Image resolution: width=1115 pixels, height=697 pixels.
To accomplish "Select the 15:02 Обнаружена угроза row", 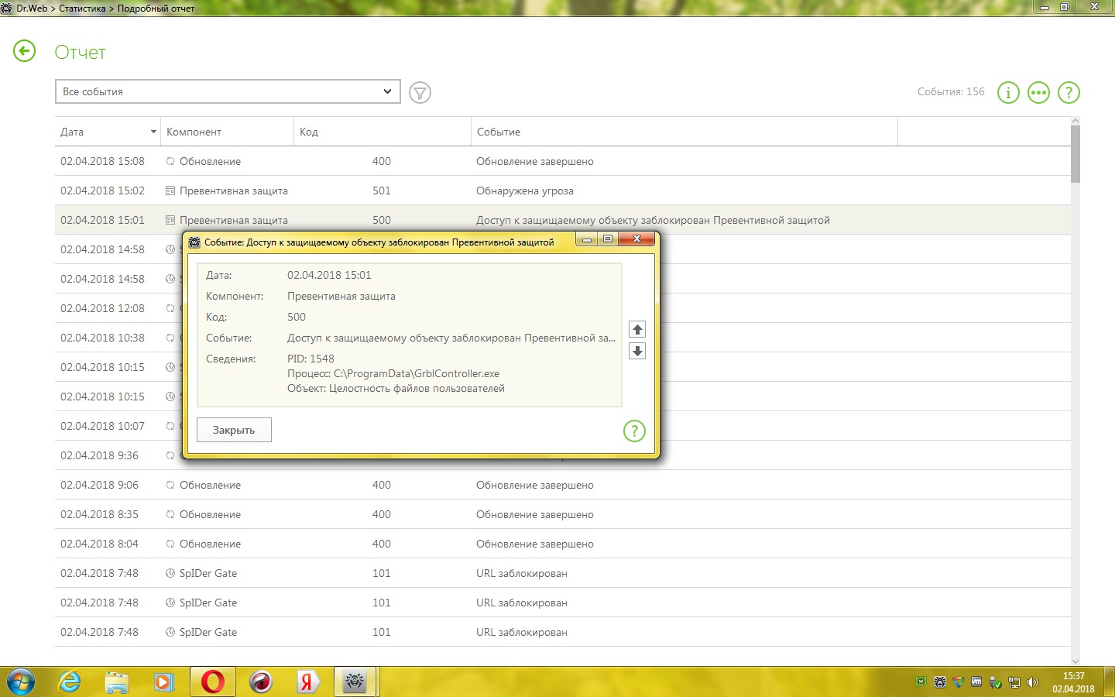I will [524, 191].
